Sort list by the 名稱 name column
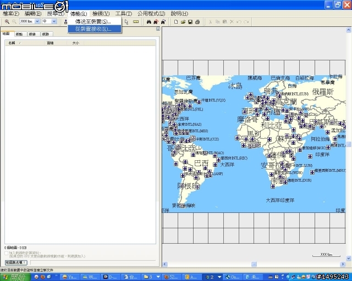352x281 pixels. [25, 43]
